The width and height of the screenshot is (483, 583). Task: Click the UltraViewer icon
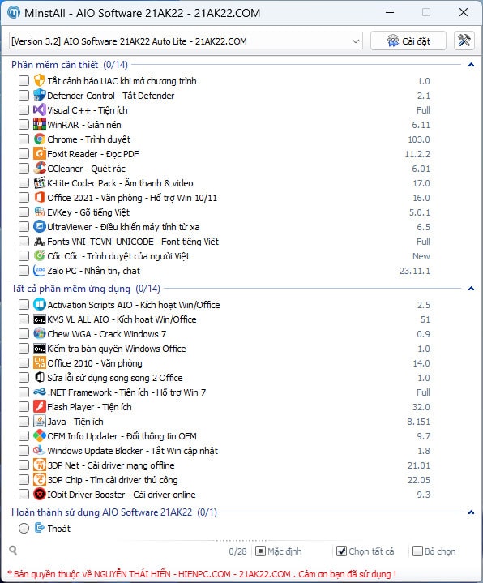[40, 226]
